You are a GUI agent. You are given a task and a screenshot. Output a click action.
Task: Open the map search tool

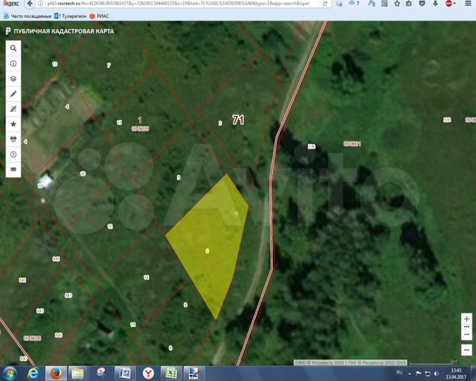pyautogui.click(x=13, y=48)
